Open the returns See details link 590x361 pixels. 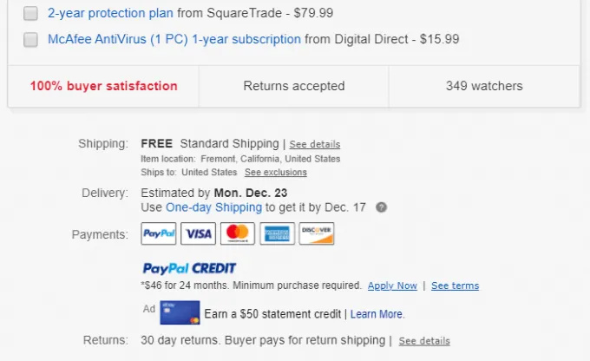click(x=424, y=341)
